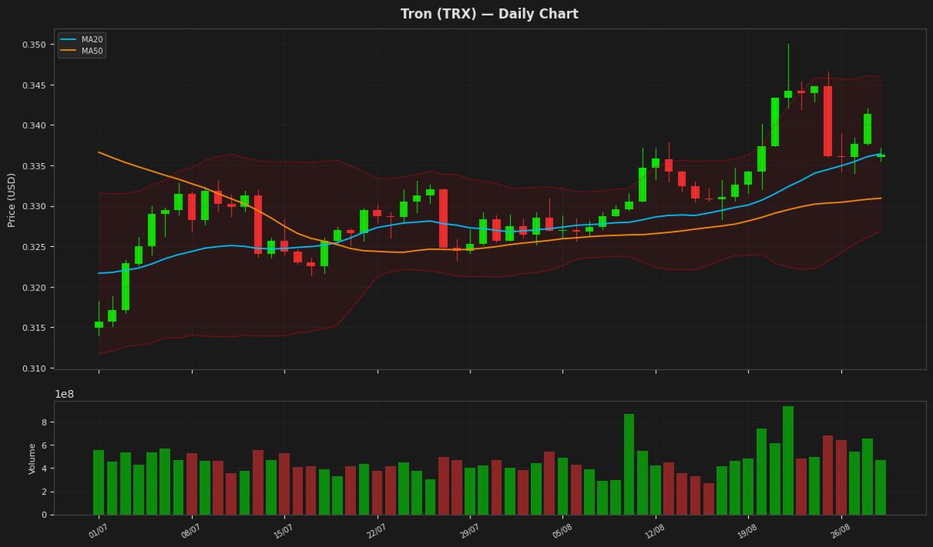The image size is (933, 547).
Task: Select the MA50 legend entry
Action: tap(82, 51)
